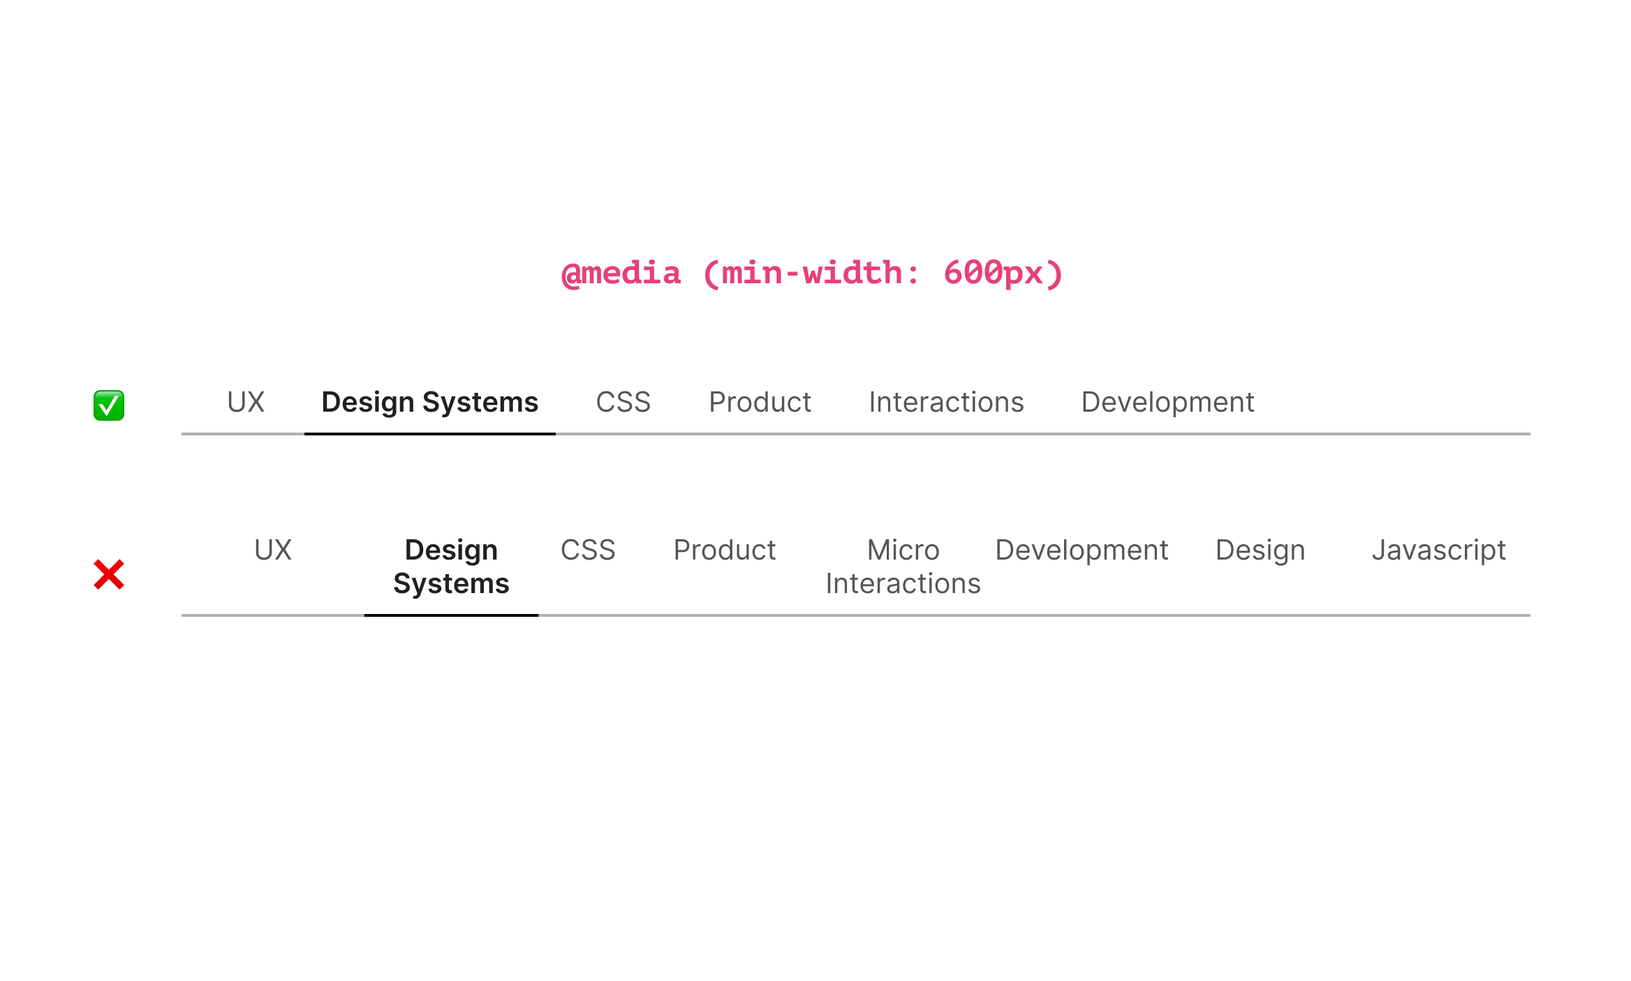This screenshot has height=981, width=1631.
Task: Select Product tab in the top row
Action: 760,403
